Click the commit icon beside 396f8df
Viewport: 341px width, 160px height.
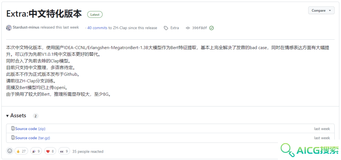pyautogui.click(x=188, y=28)
